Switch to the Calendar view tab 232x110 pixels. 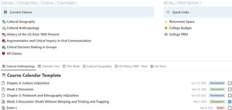point(49,67)
